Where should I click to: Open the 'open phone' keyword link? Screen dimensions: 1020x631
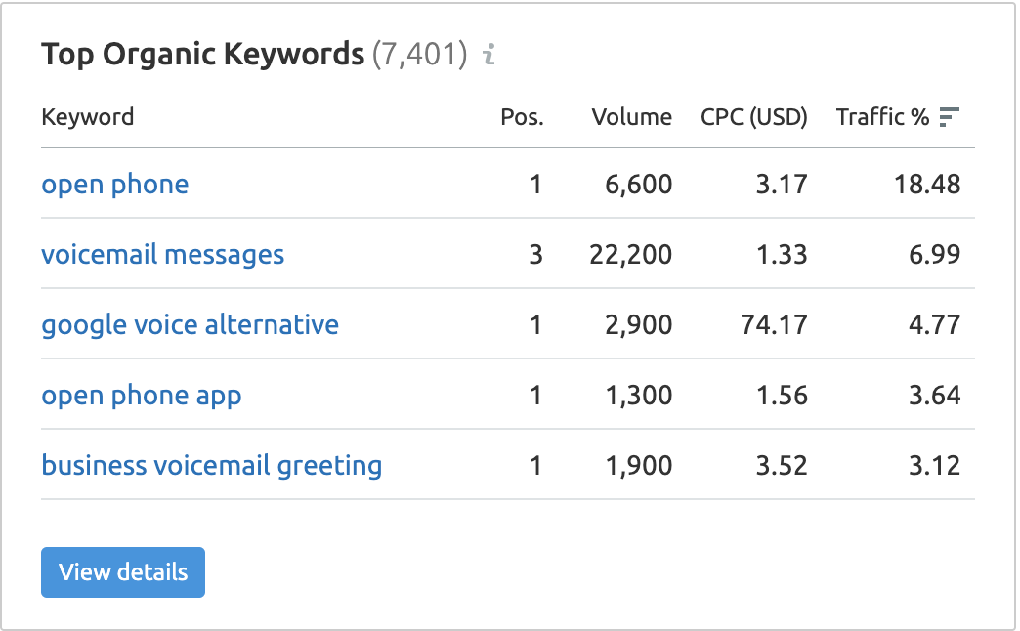115,185
